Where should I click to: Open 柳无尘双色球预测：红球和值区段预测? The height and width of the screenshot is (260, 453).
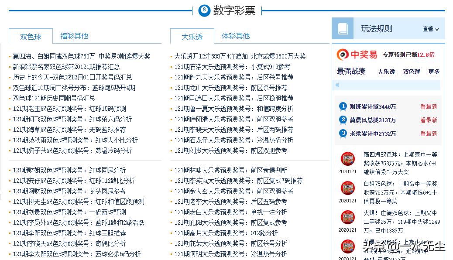click(x=79, y=202)
